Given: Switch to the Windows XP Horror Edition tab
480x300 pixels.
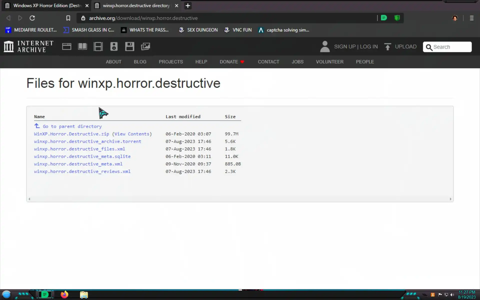Looking at the screenshot, I should coord(47,5).
